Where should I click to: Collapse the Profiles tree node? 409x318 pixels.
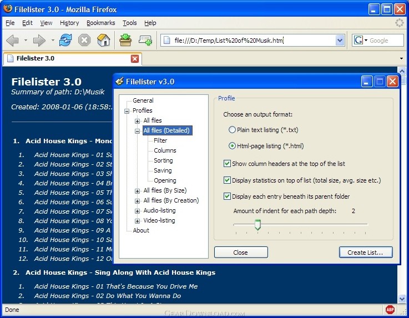click(x=127, y=111)
